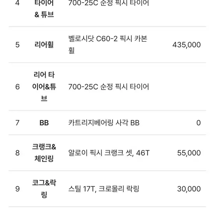Click 700-25C 순정 픽시 타이어 in row 6

109,86
